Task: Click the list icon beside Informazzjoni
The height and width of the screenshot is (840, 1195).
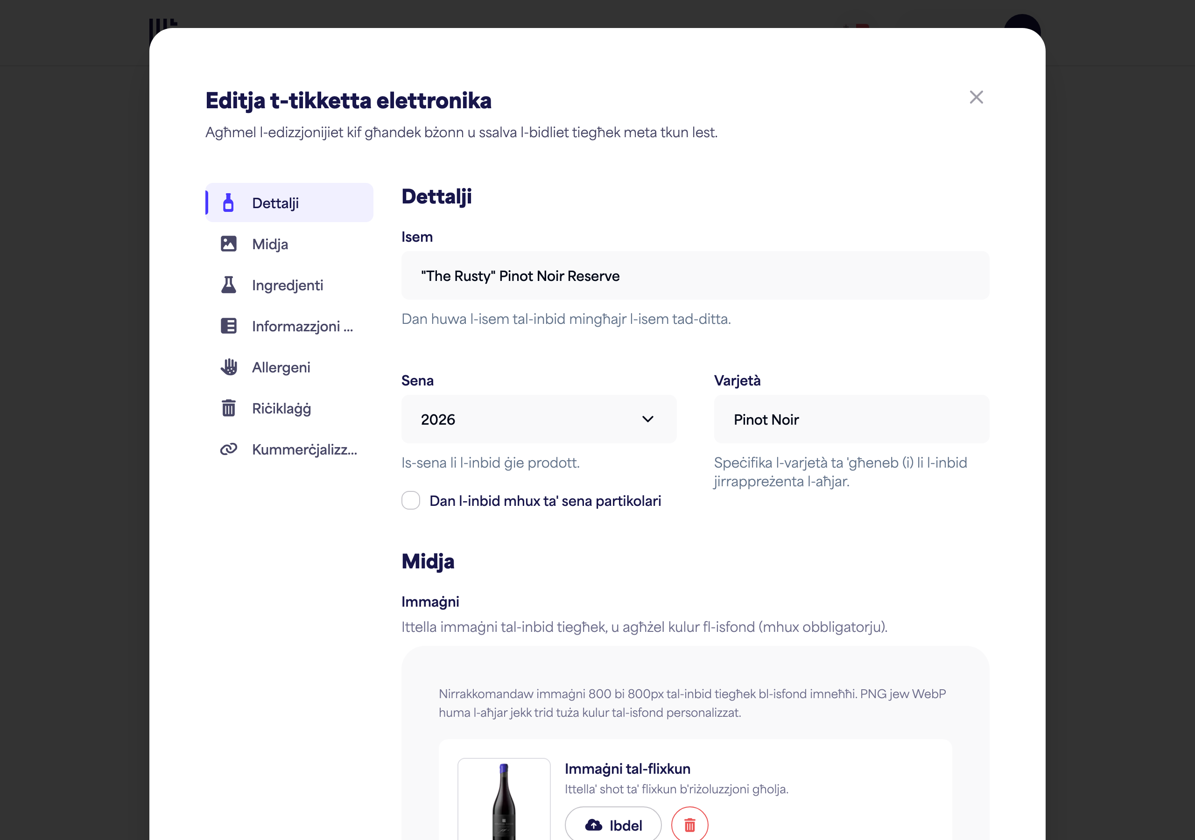Action: click(x=228, y=326)
